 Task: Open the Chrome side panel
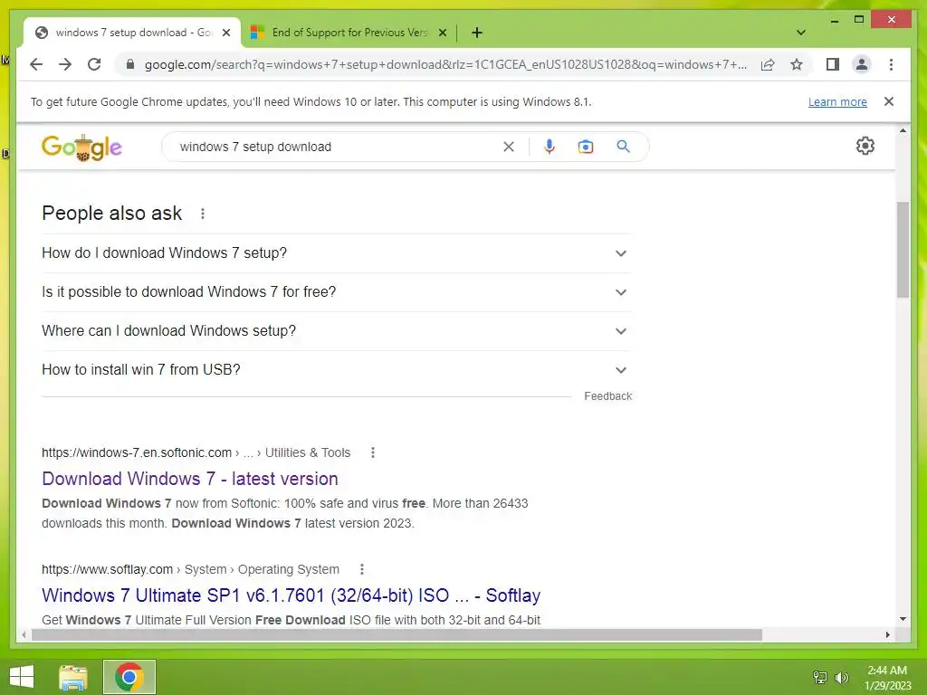pos(833,64)
